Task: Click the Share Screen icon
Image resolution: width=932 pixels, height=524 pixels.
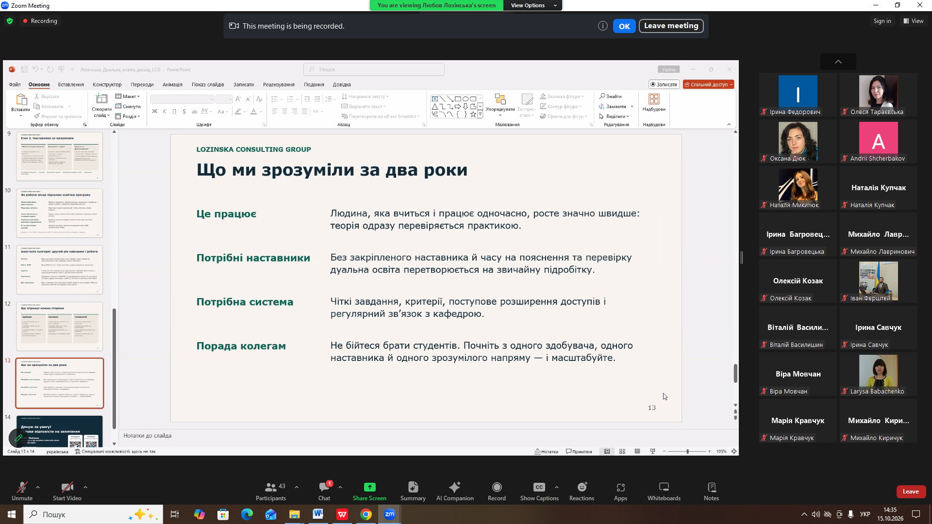Action: (x=369, y=487)
